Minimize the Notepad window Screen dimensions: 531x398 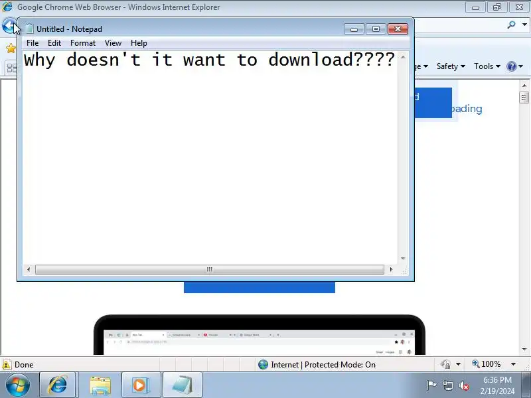(x=354, y=29)
